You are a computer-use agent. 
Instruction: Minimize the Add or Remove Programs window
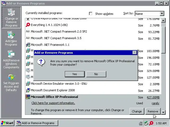tap(157, 3)
